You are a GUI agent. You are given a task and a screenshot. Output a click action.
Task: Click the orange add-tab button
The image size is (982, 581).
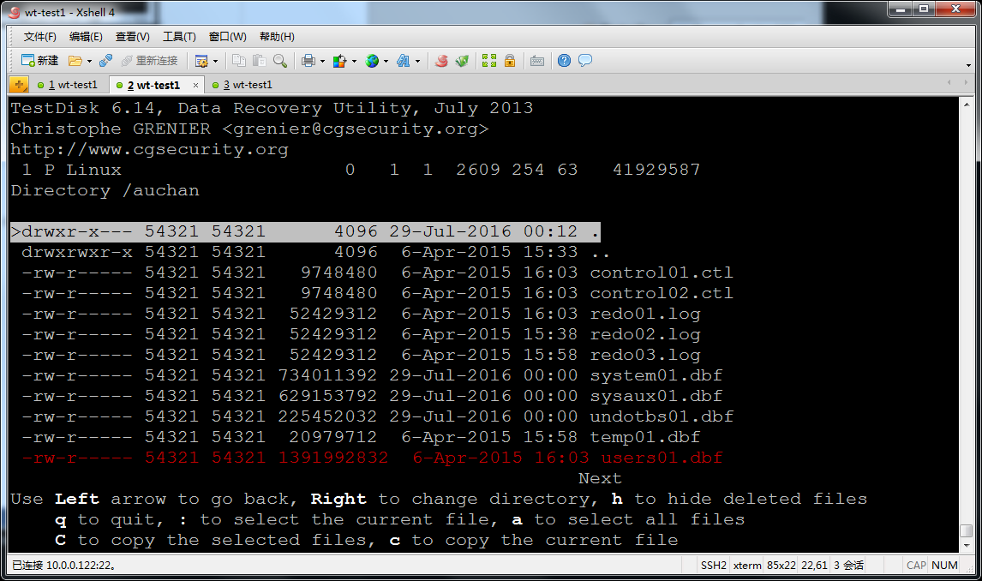pos(20,85)
